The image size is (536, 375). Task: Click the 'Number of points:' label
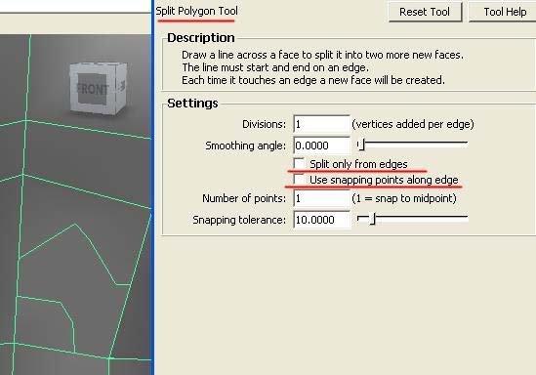(x=244, y=198)
